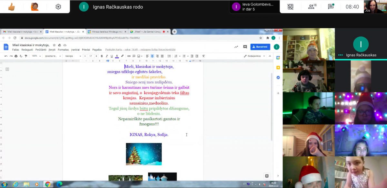
Task: Click the thumbs up reaction icon
Action: pyautogui.click(x=11, y=7)
